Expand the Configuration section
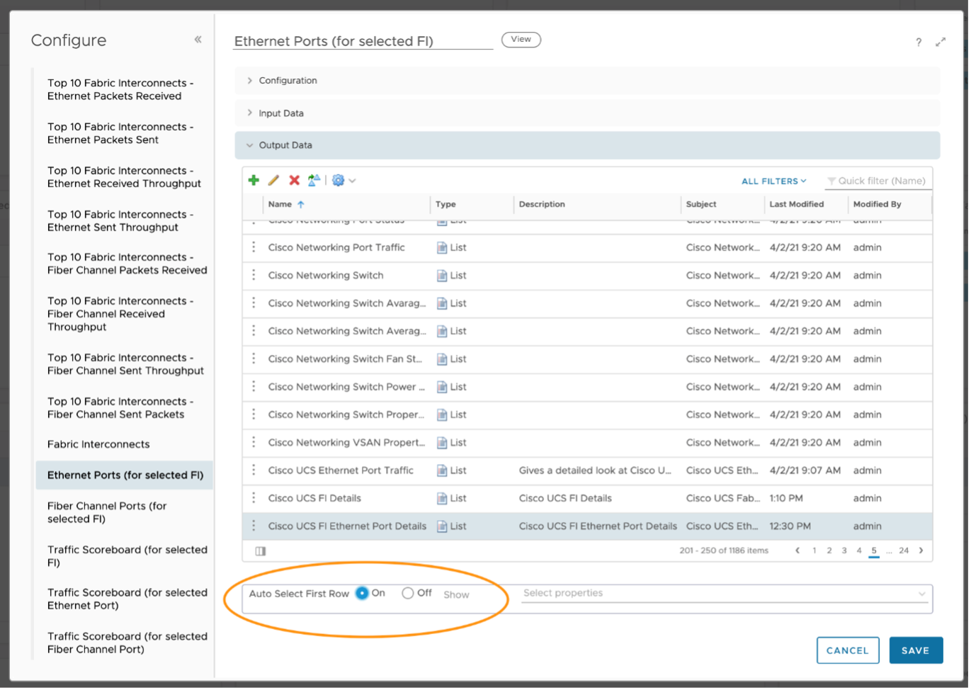The width and height of the screenshot is (971, 690). (x=587, y=81)
